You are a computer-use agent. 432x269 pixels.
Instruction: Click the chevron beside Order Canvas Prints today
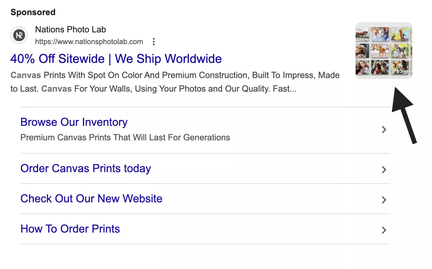click(384, 169)
